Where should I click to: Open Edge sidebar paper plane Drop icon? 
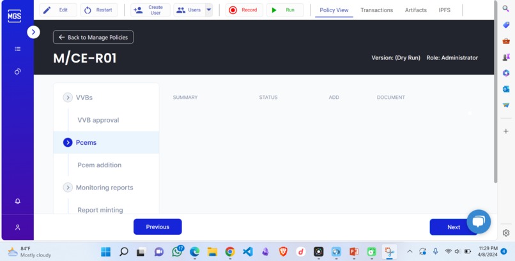pyautogui.click(x=506, y=105)
